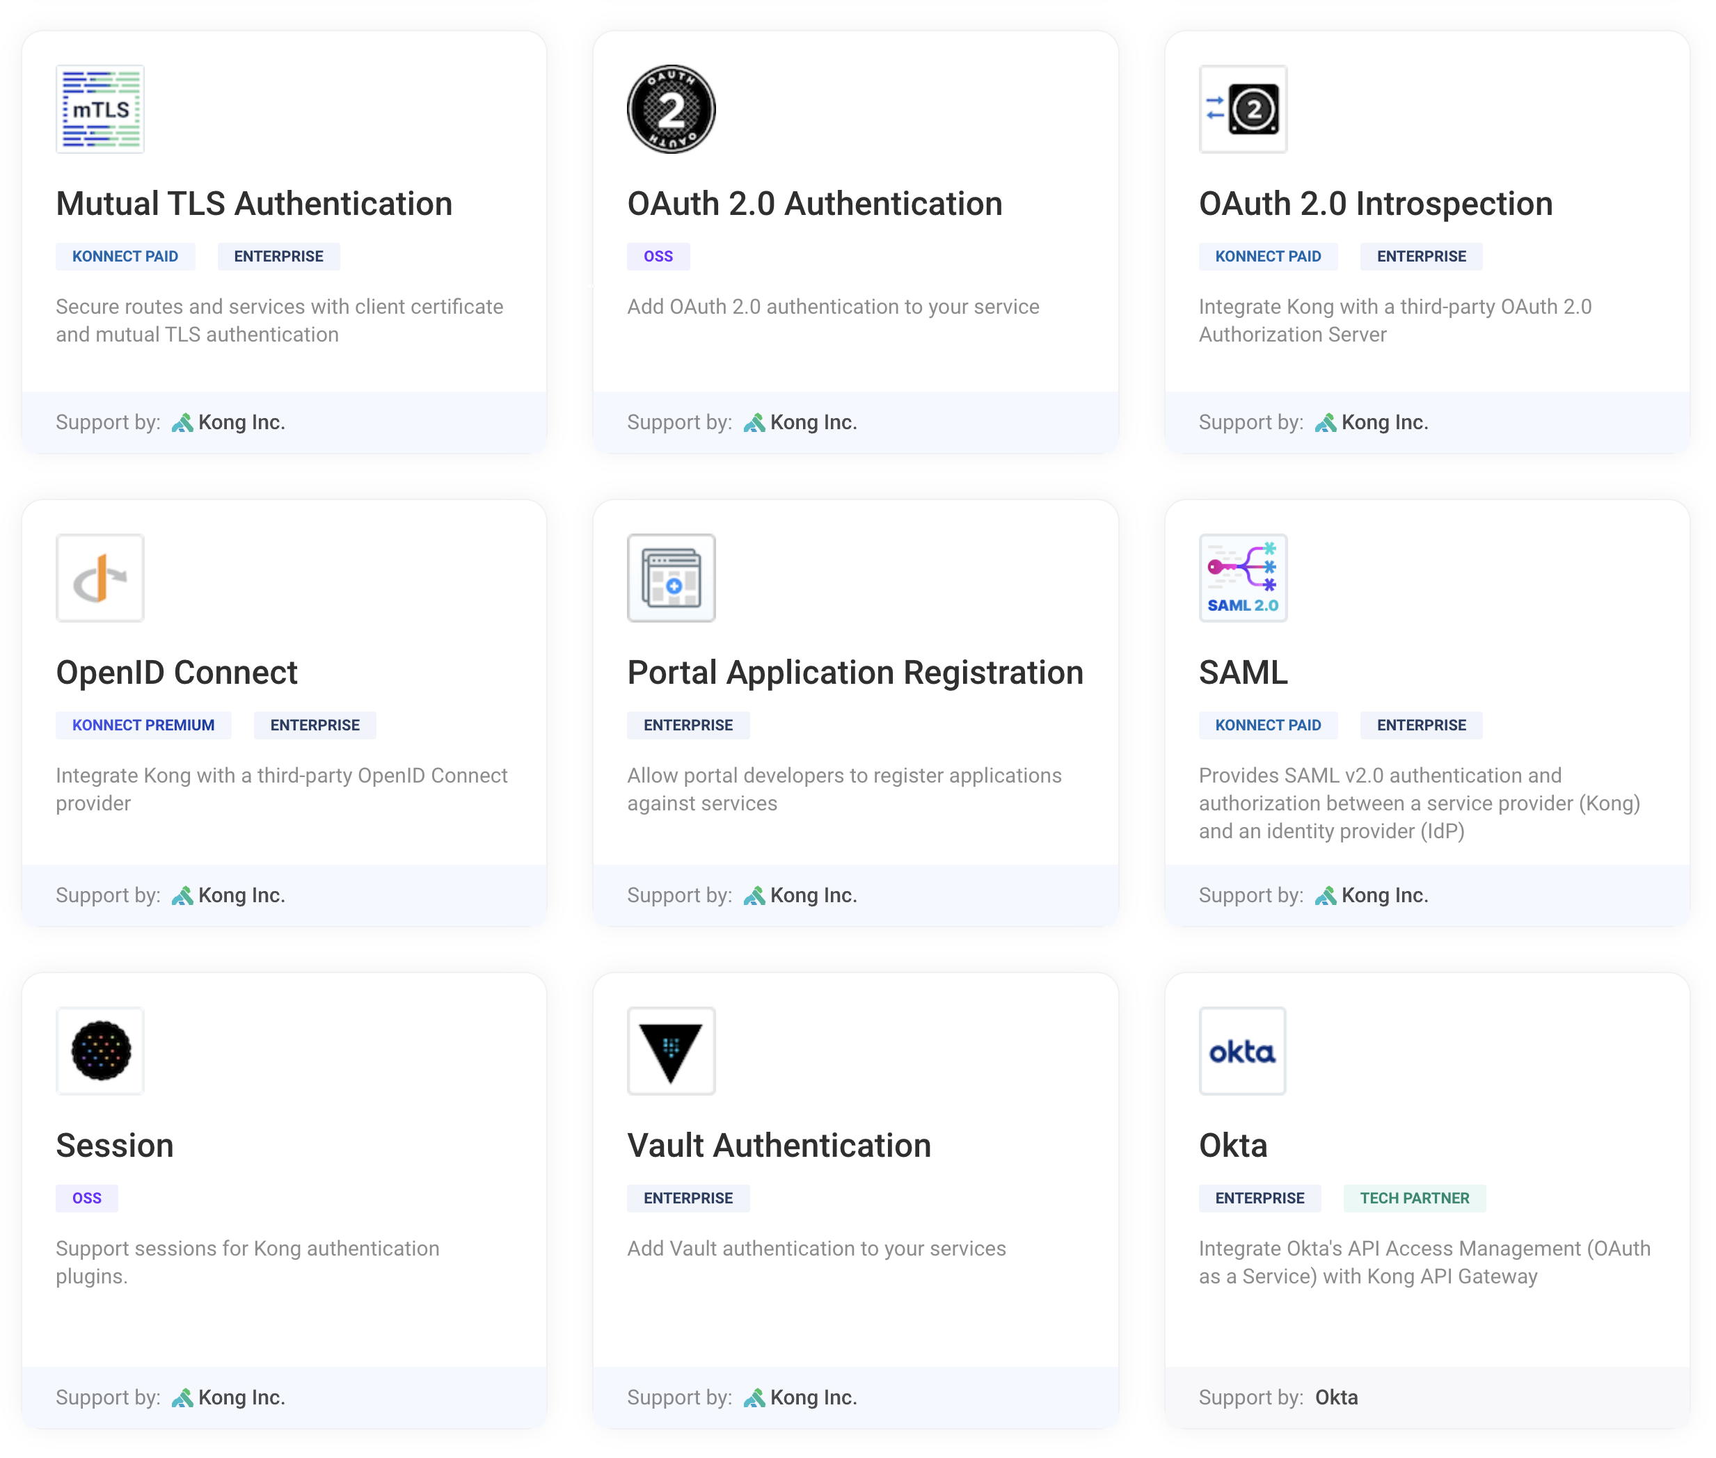Click Kong logo in Portal Application Registration footer
1716x1458 pixels.
click(754, 895)
